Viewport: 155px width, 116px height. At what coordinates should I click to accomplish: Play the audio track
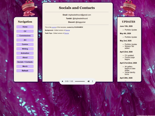pos(62,81)
